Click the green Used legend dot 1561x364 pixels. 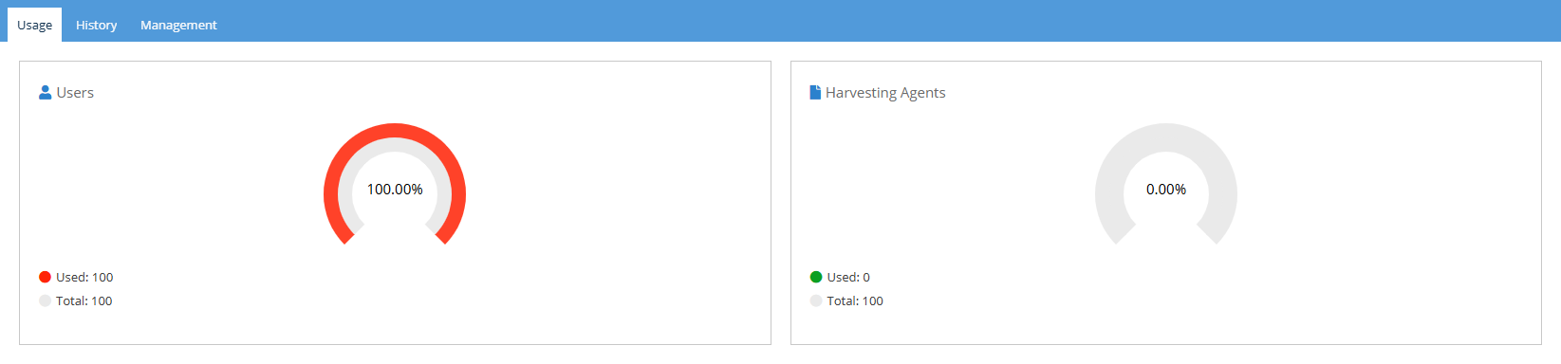pos(816,277)
